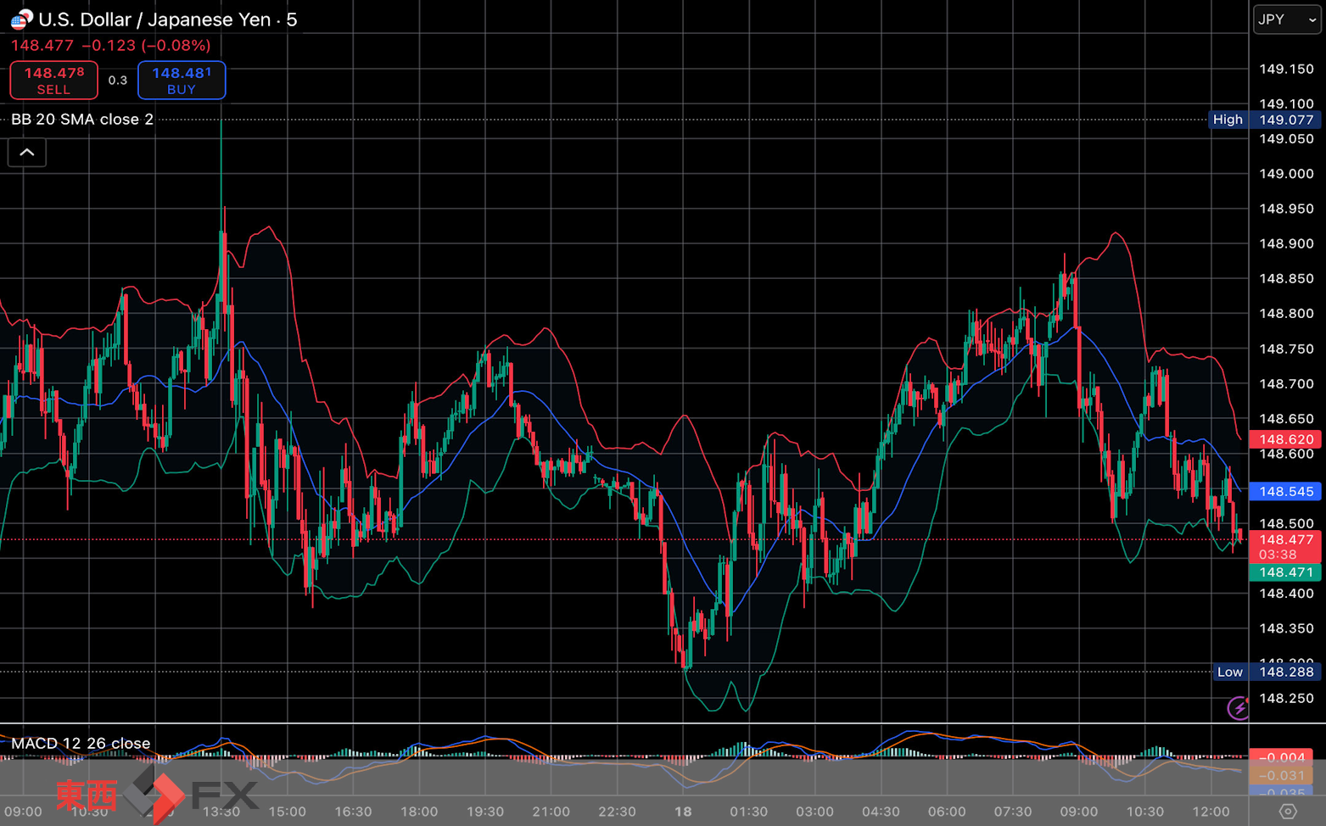Click the blue 148.545 SMA price label
Screen dimensions: 1326x826
click(x=1285, y=491)
